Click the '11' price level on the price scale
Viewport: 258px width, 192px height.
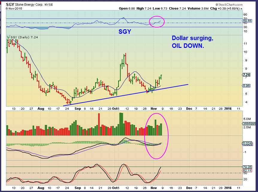click(245, 44)
